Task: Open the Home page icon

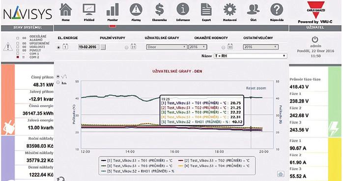Action: click(x=66, y=10)
